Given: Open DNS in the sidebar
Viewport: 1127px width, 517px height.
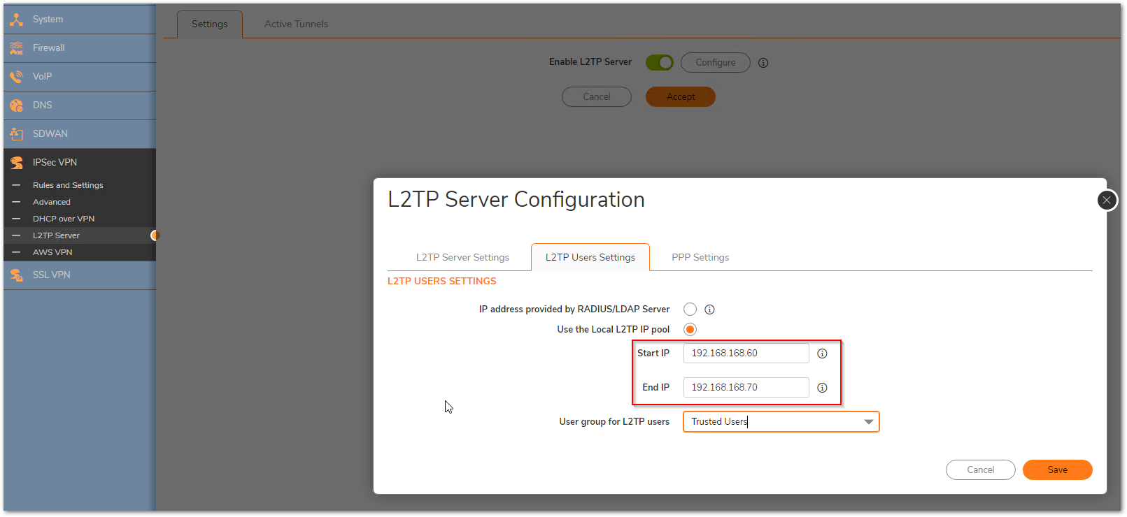Looking at the screenshot, I should point(80,105).
